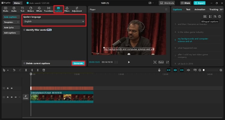Expand the selection tool mode arrow
Screen dimensions: 225x120
coord(8,70)
